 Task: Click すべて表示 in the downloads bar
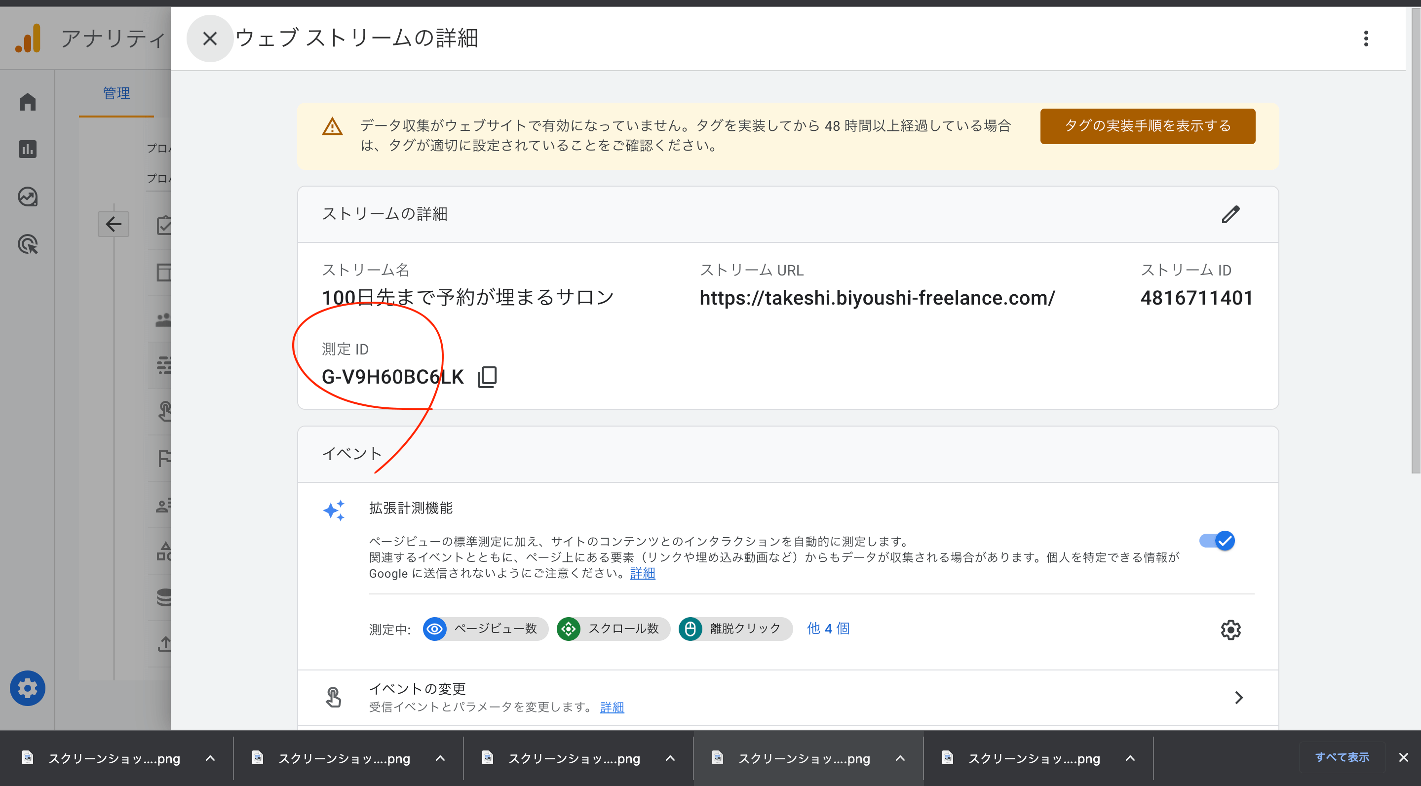(x=1342, y=757)
